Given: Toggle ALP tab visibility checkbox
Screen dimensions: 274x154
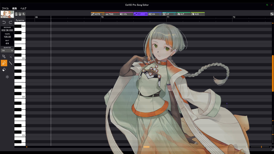Looking at the screenshot, I should pos(189,14).
